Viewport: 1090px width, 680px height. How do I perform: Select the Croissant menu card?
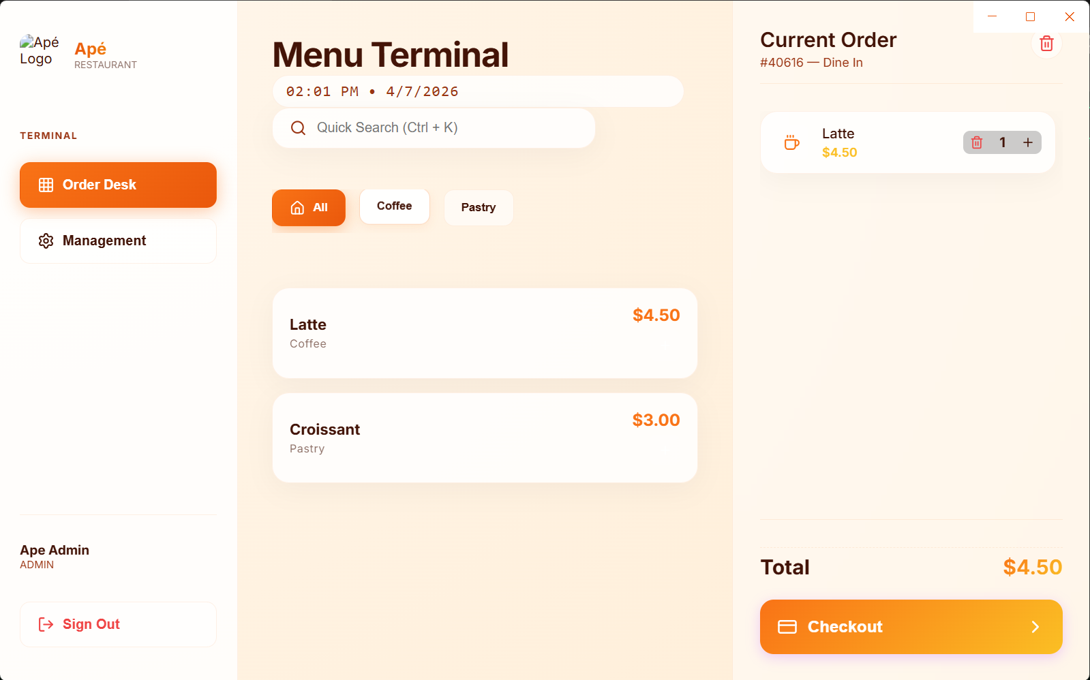pos(484,437)
